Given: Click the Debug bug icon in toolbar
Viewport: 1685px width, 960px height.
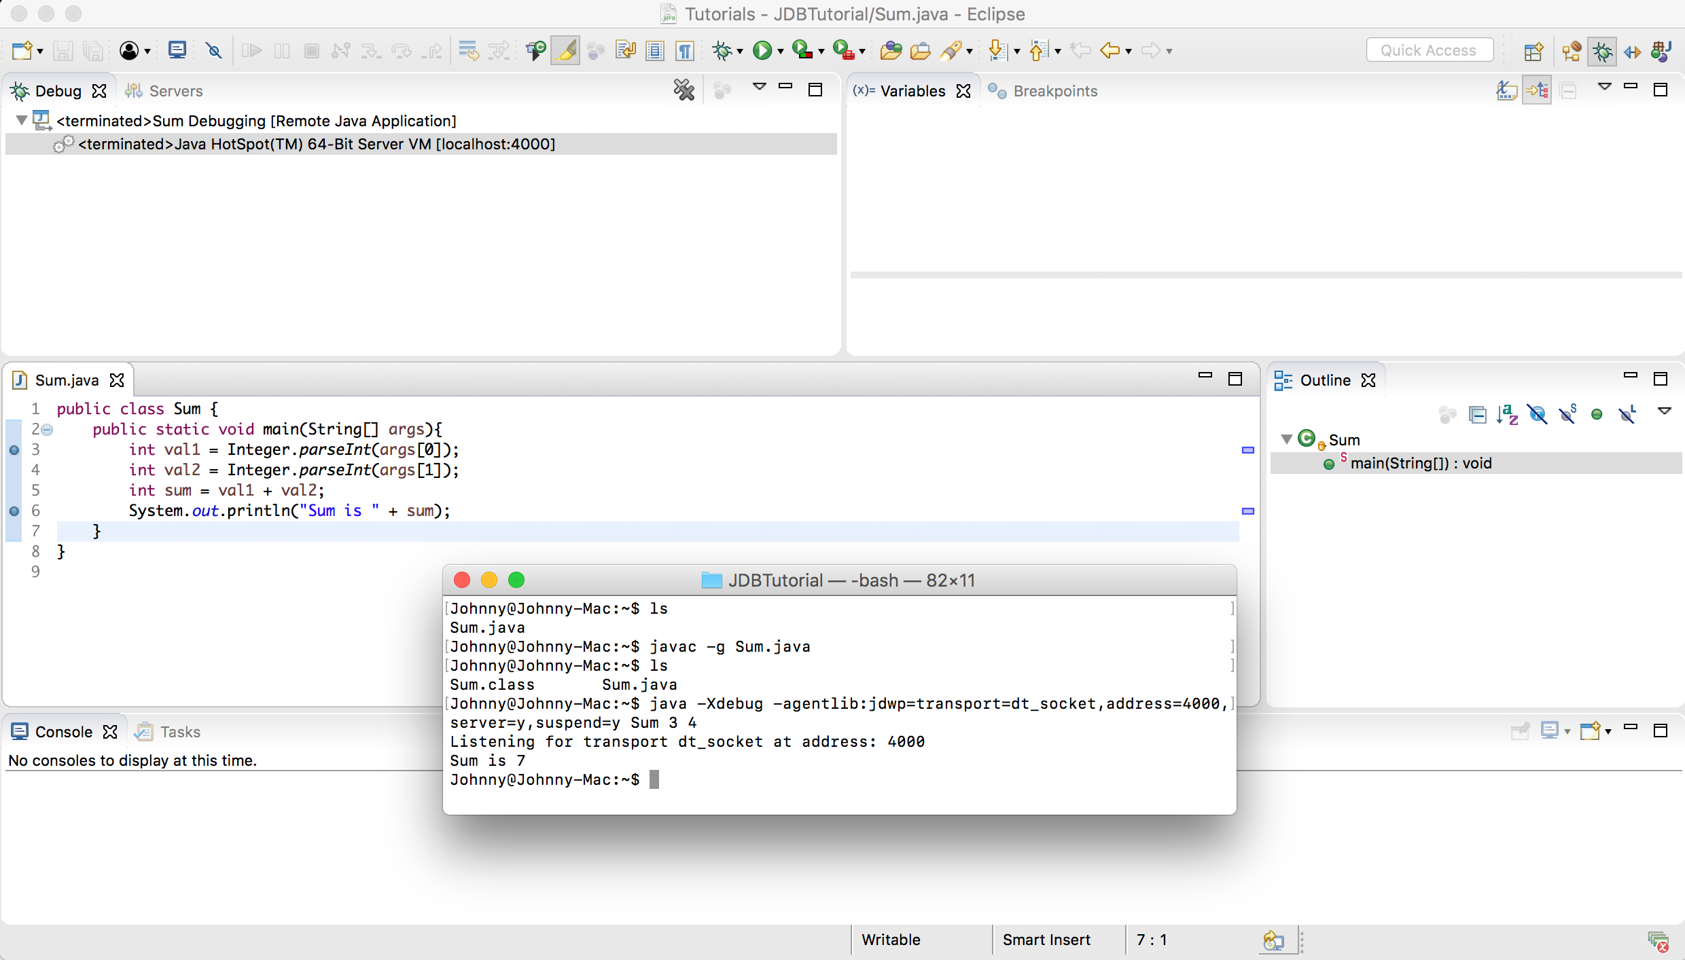Looking at the screenshot, I should coord(722,50).
